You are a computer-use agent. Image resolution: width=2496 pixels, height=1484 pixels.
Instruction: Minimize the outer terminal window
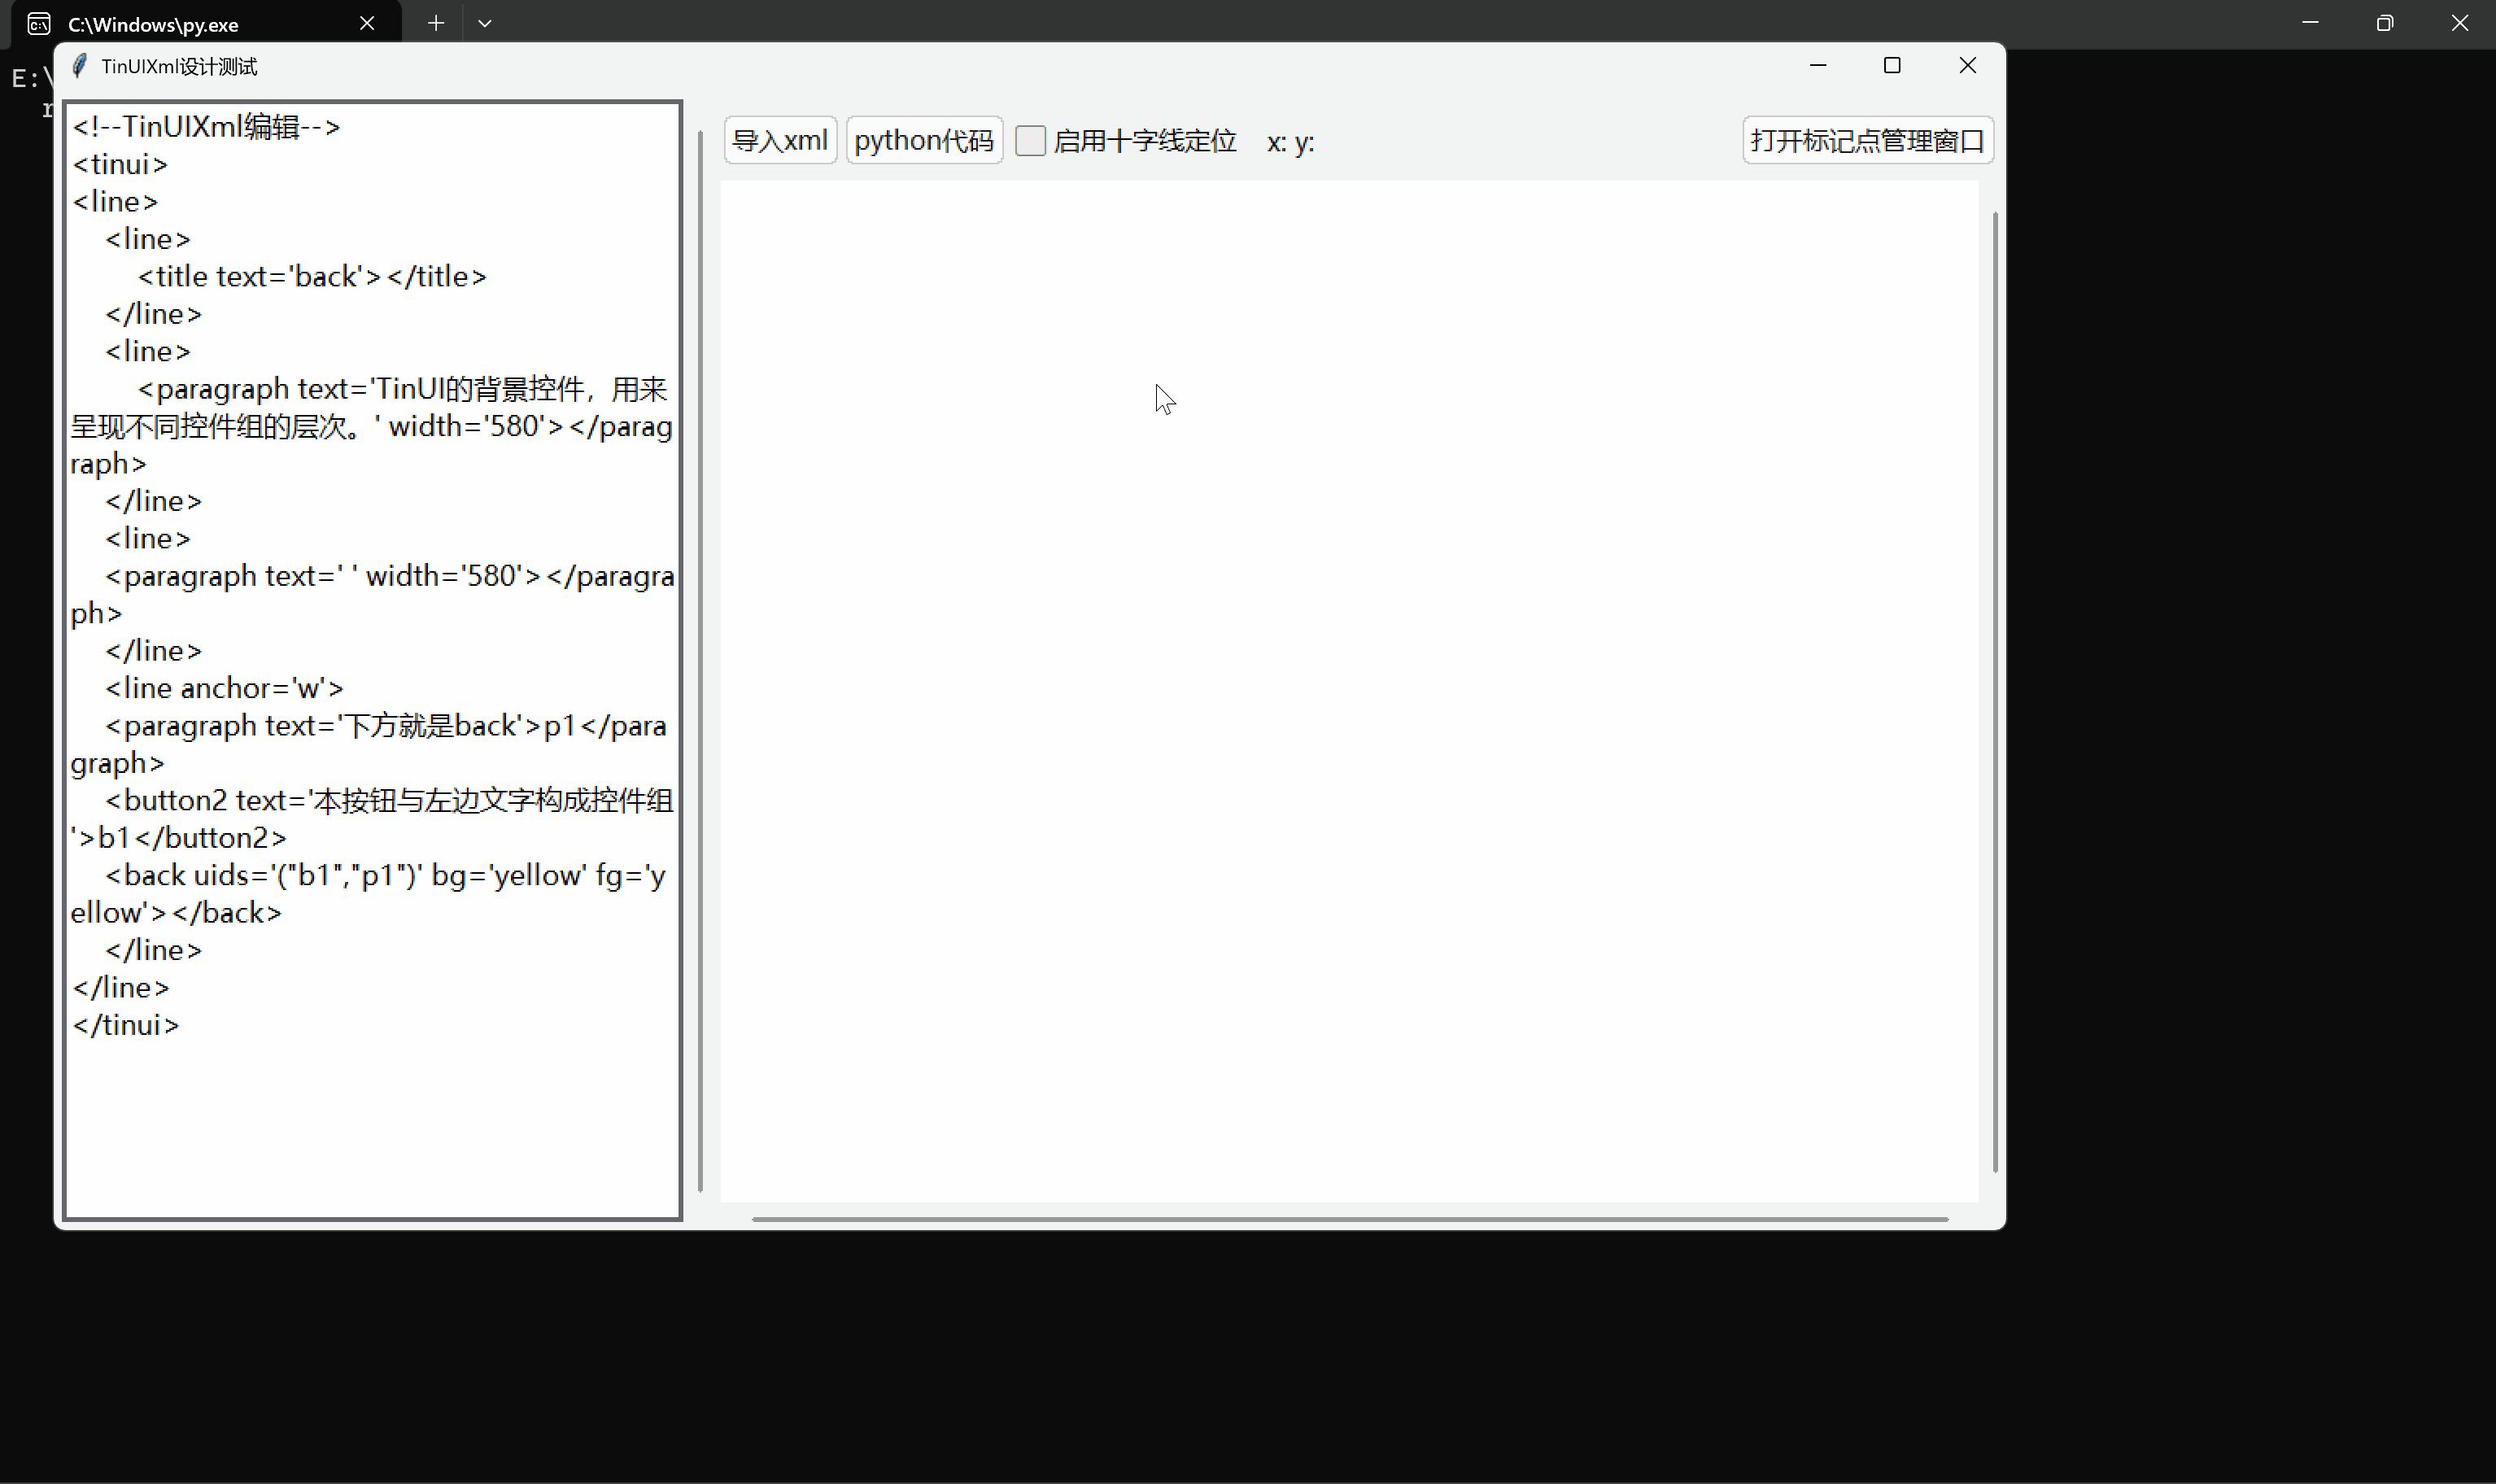[x=2310, y=23]
